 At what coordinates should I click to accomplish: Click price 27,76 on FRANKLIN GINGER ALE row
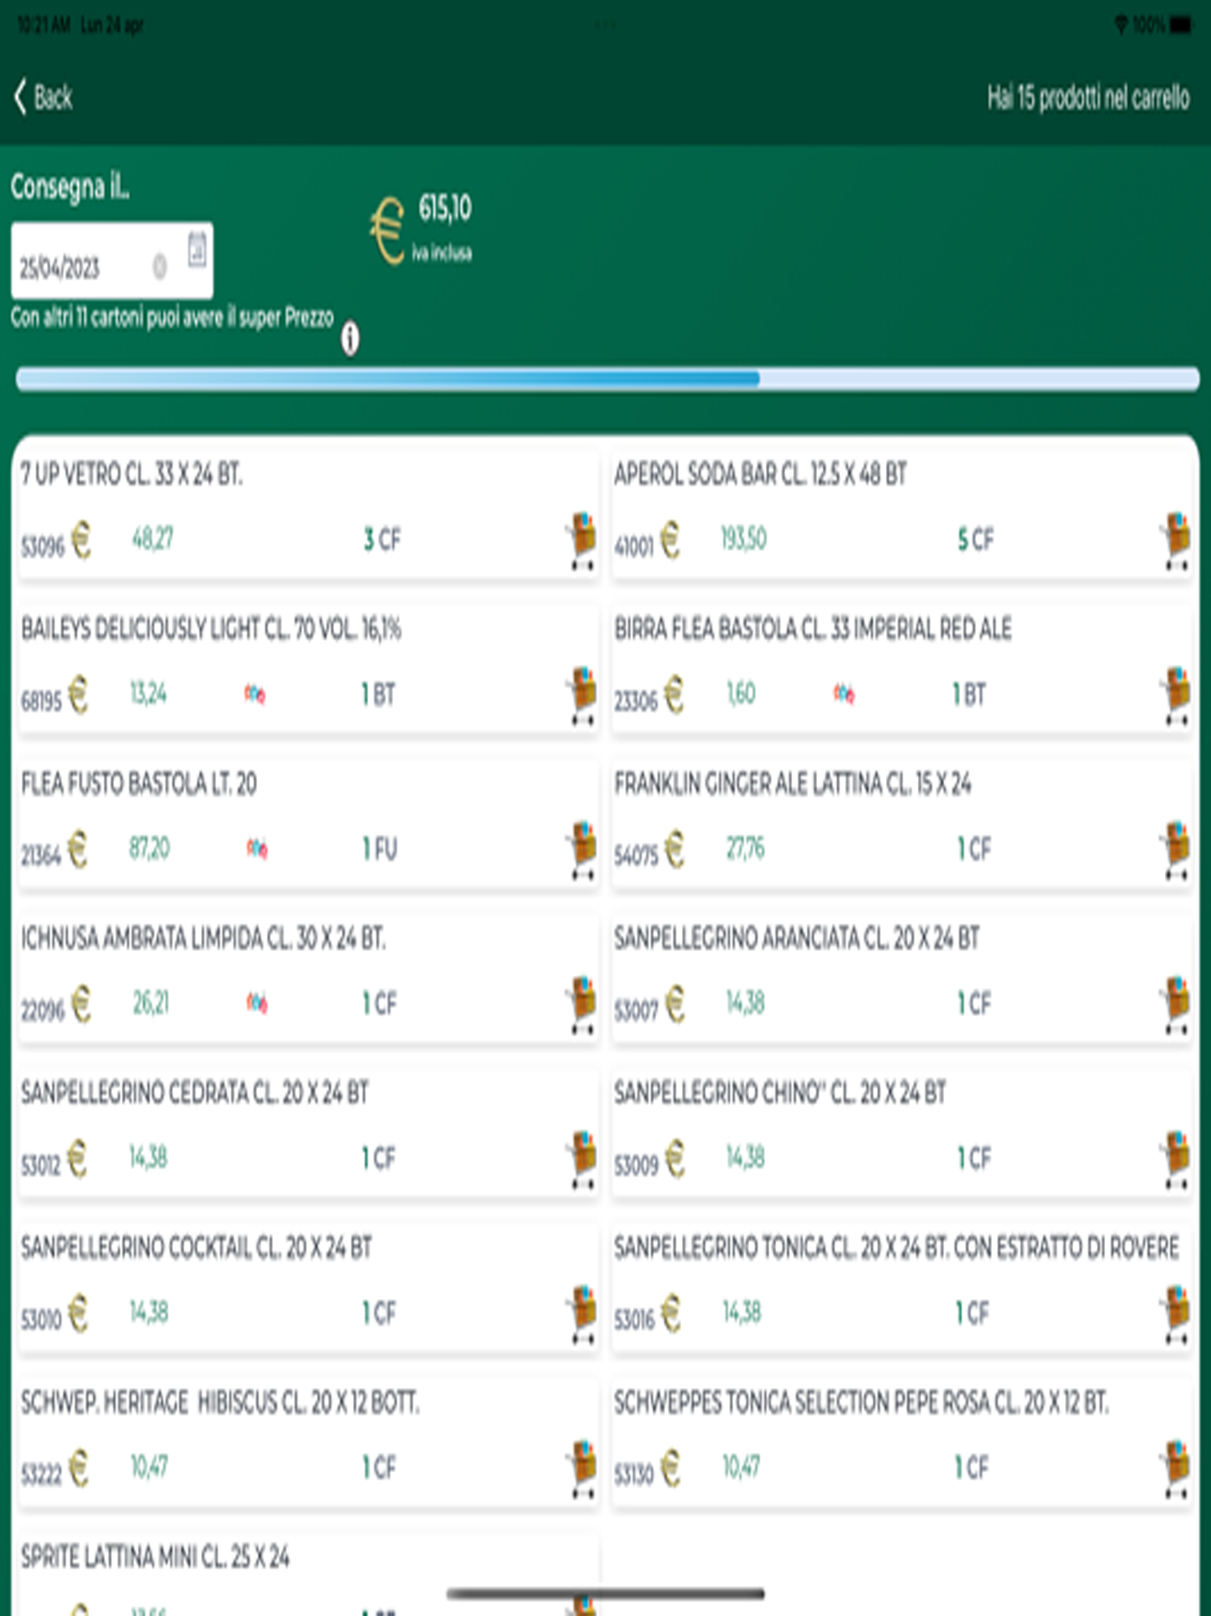point(745,849)
